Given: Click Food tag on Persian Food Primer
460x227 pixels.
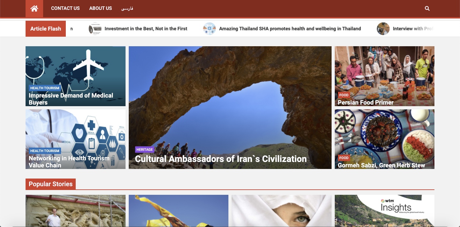Looking at the screenshot, I should click(x=344, y=95).
